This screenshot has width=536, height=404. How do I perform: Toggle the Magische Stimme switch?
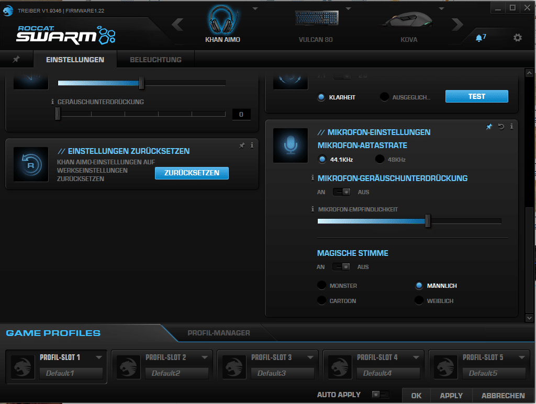pyautogui.click(x=342, y=267)
